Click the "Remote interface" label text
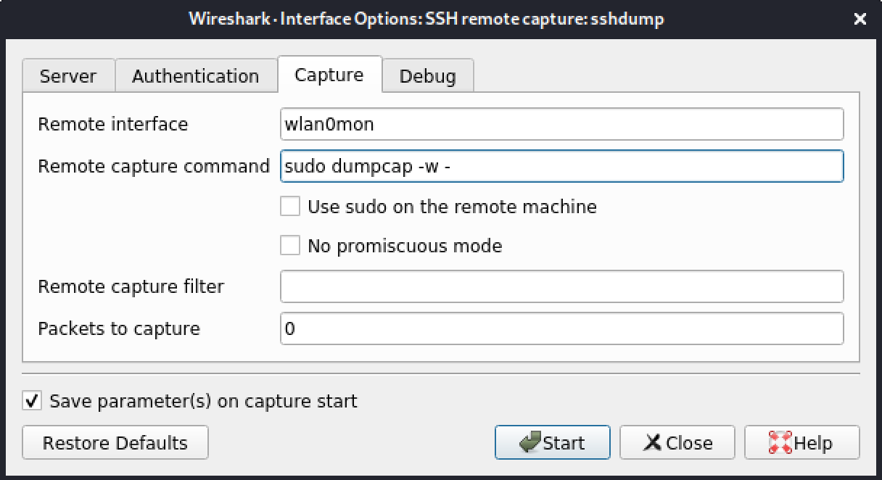Screen dimensions: 882x480 (x=112, y=124)
